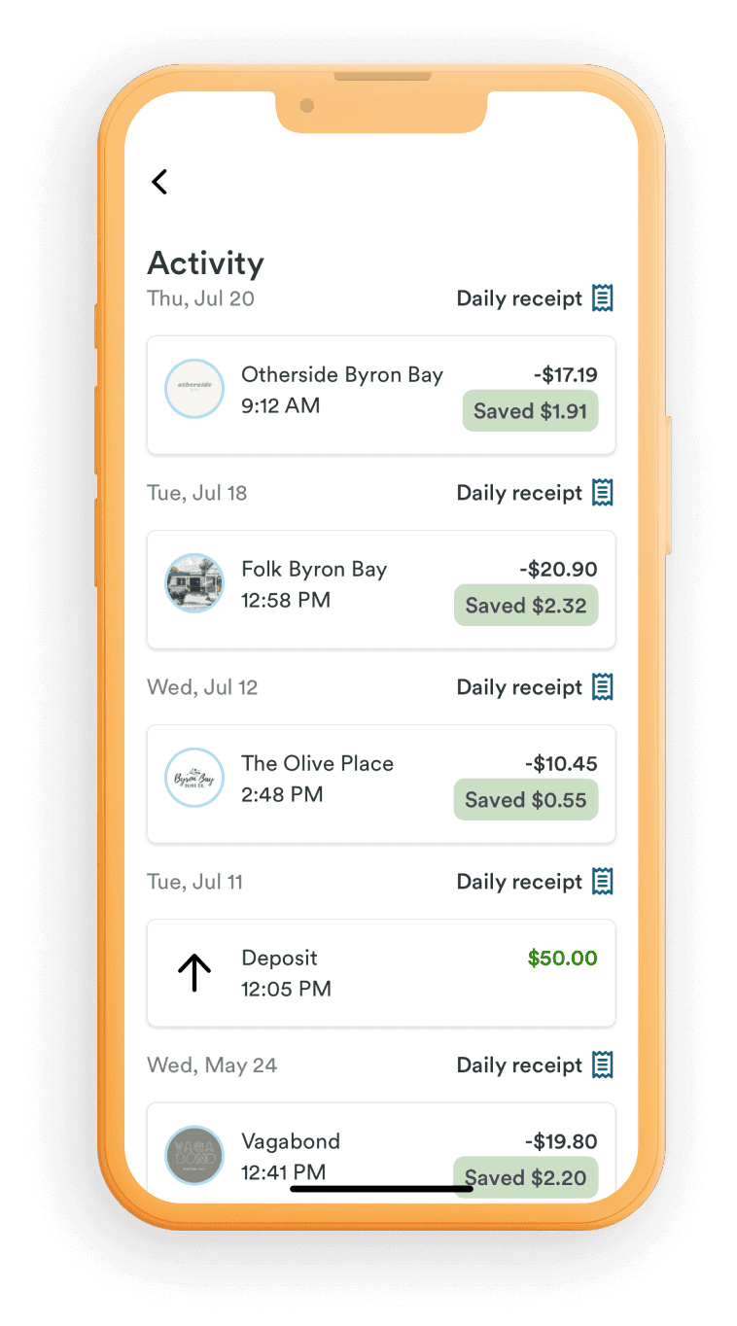Screen dimensions: 737x1326
Task: Tap the Saved $1.91 badge
Action: pyautogui.click(x=530, y=411)
